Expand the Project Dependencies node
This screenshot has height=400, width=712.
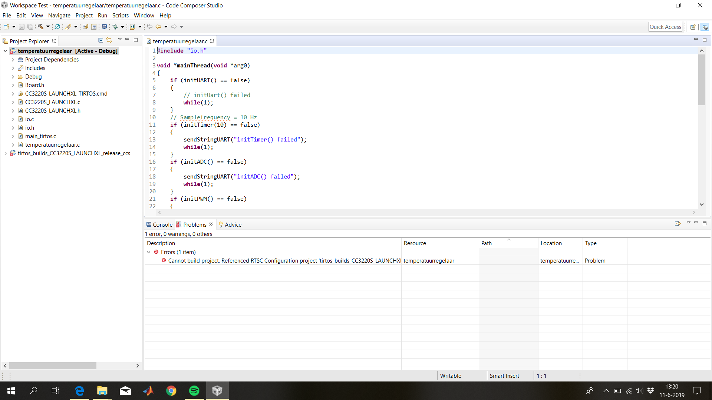point(13,60)
